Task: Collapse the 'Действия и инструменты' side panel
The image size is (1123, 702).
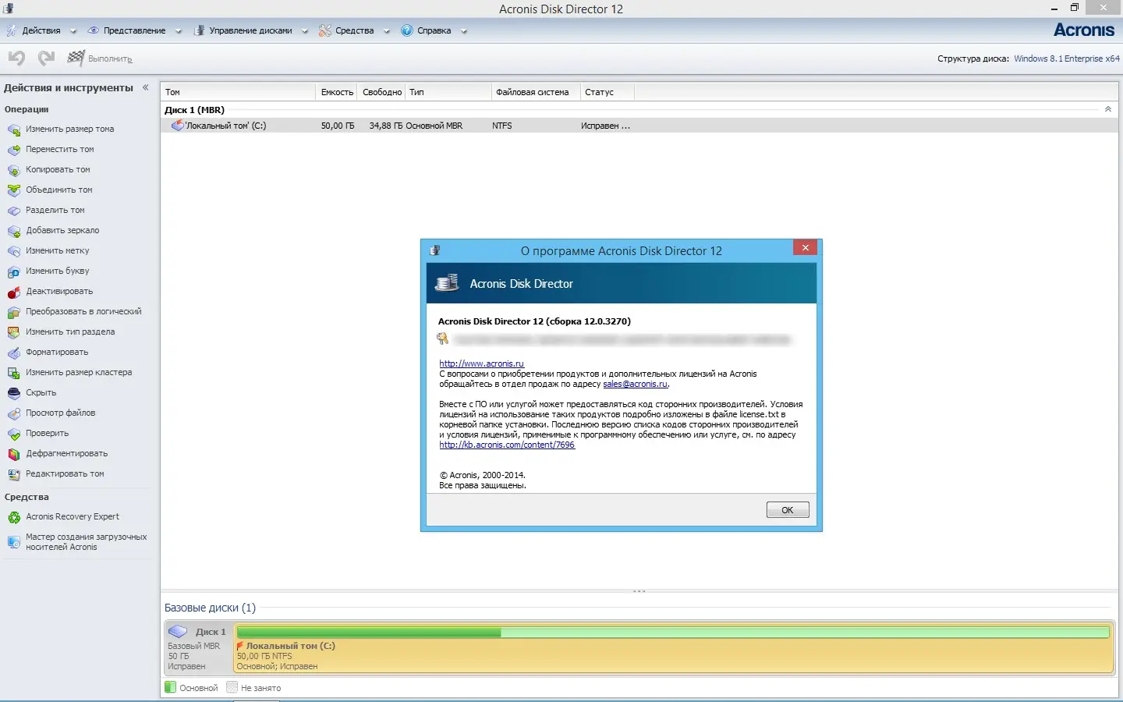Action: click(145, 87)
